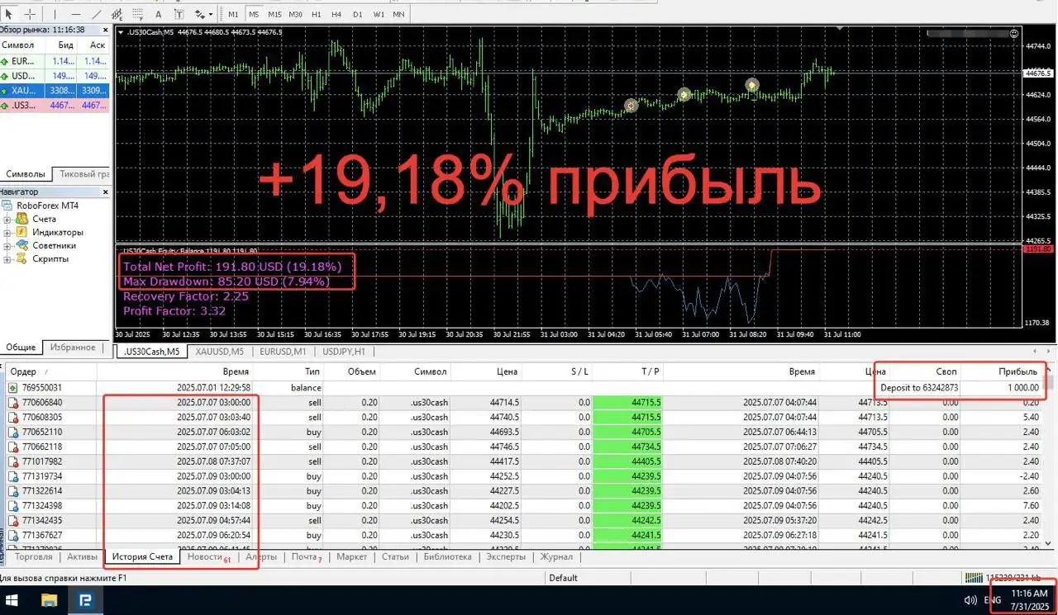This screenshot has height=615, width=1058.
Task: Open the arrows objects dropdown in toolbar
Action: click(x=203, y=14)
